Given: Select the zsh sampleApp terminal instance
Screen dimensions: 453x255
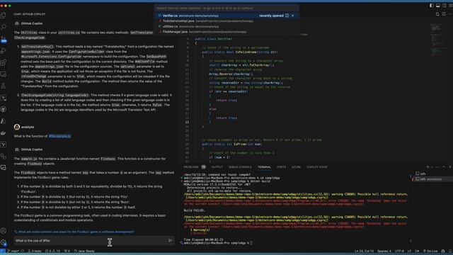Looking at the screenshot, I should pos(432,179).
